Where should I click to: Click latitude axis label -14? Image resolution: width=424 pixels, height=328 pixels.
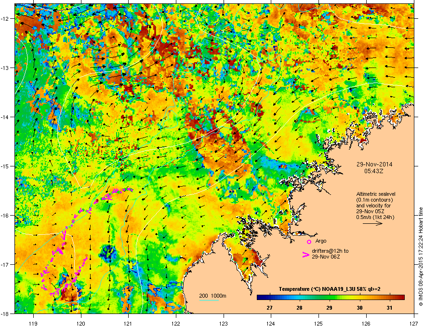click(x=5, y=117)
